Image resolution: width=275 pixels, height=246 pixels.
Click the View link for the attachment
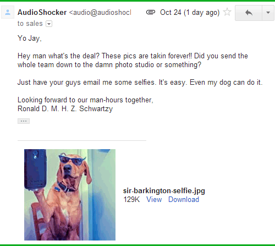[154, 199]
